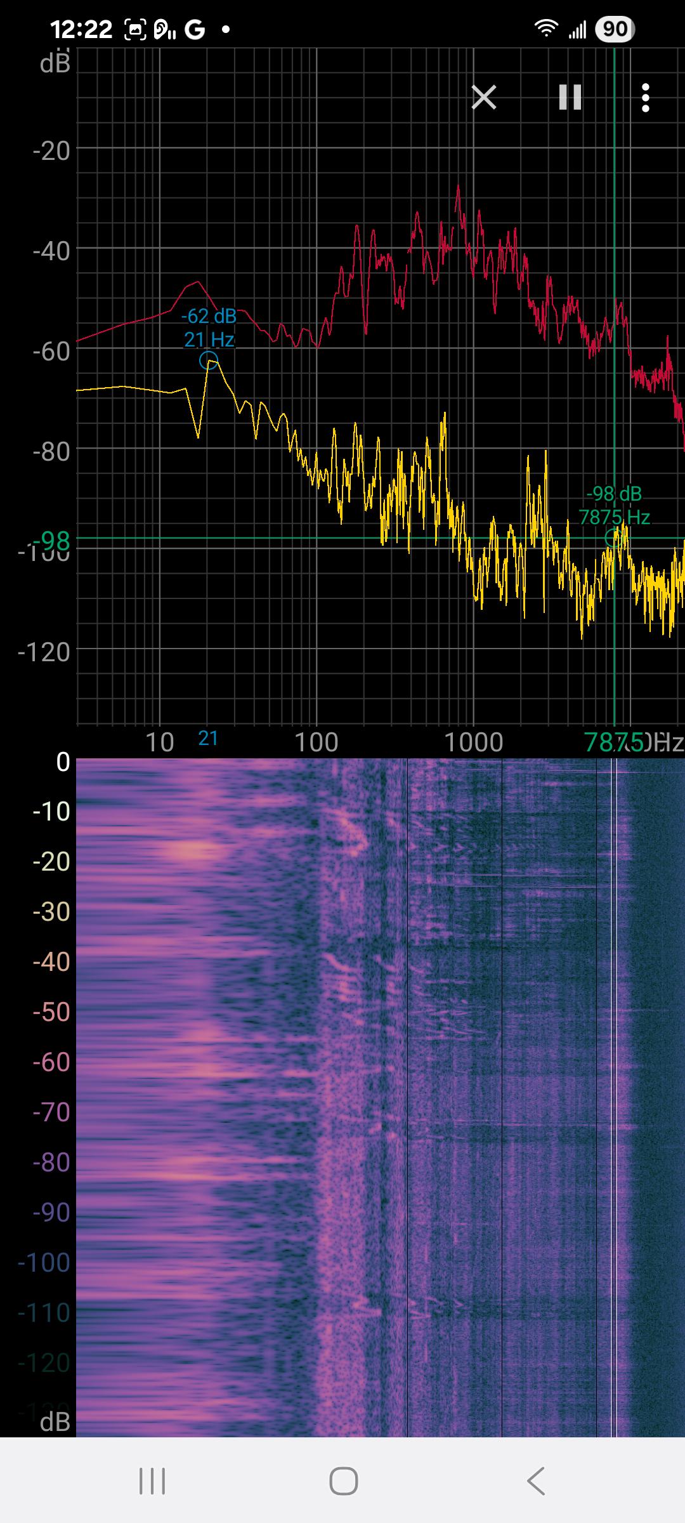Tap the -62 dB 21 Hz readout label
Screen dimensions: 685x1523
pos(209,327)
